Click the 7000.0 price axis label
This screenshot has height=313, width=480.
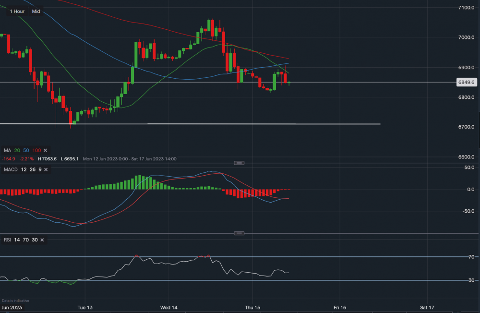pyautogui.click(x=467, y=37)
